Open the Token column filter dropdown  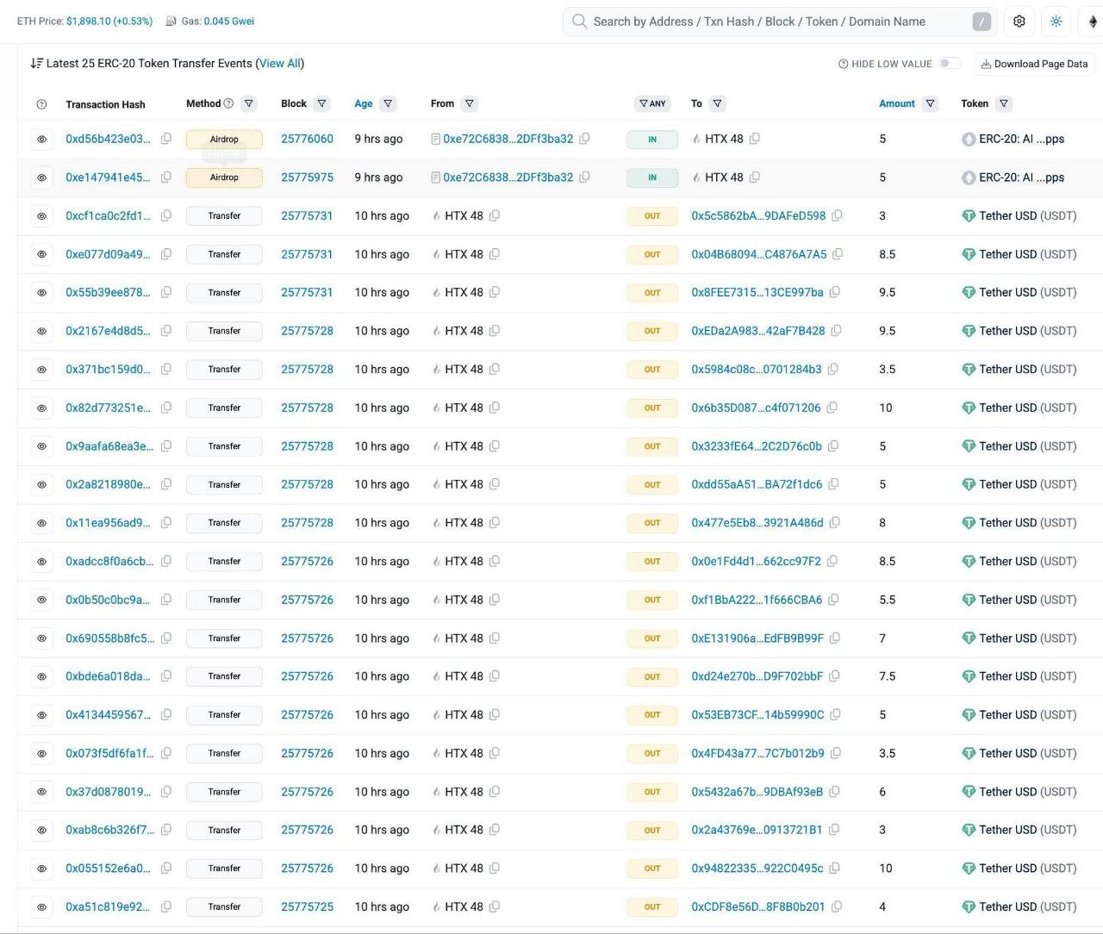click(x=1004, y=103)
